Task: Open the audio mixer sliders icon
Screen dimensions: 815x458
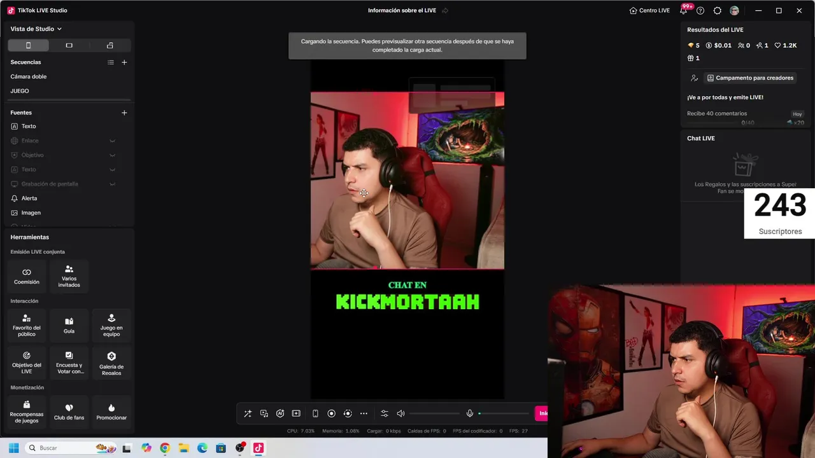Action: coord(385,413)
